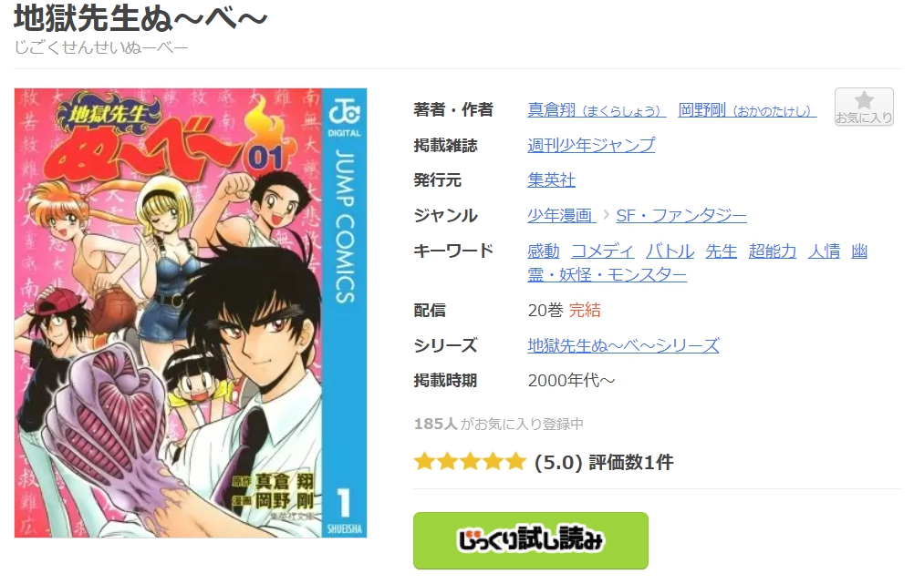Toggle the お気に入り star favorite button
This screenshot has width=914, height=584.
coord(863,108)
